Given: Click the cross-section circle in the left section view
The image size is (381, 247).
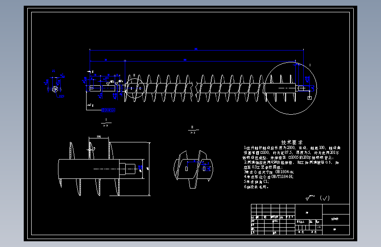Looking at the screenshot, I should pos(55,89).
